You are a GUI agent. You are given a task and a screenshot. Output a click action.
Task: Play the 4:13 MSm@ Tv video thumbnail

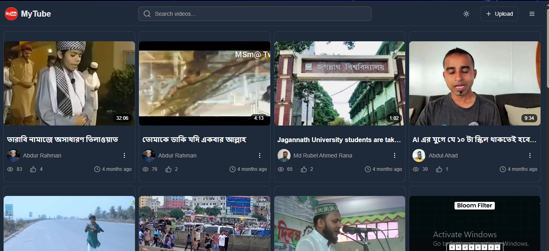204,83
